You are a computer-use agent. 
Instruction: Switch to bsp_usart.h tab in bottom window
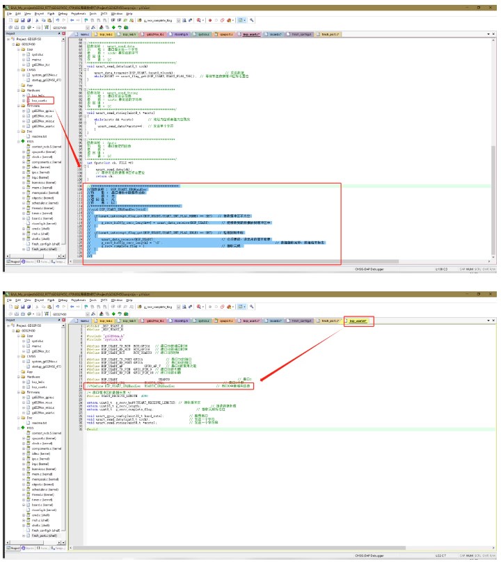point(356,321)
